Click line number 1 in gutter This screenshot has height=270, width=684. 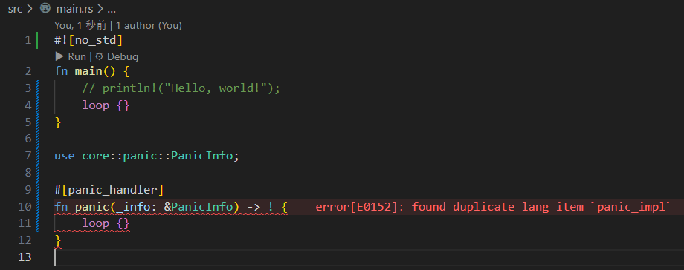pyautogui.click(x=28, y=41)
